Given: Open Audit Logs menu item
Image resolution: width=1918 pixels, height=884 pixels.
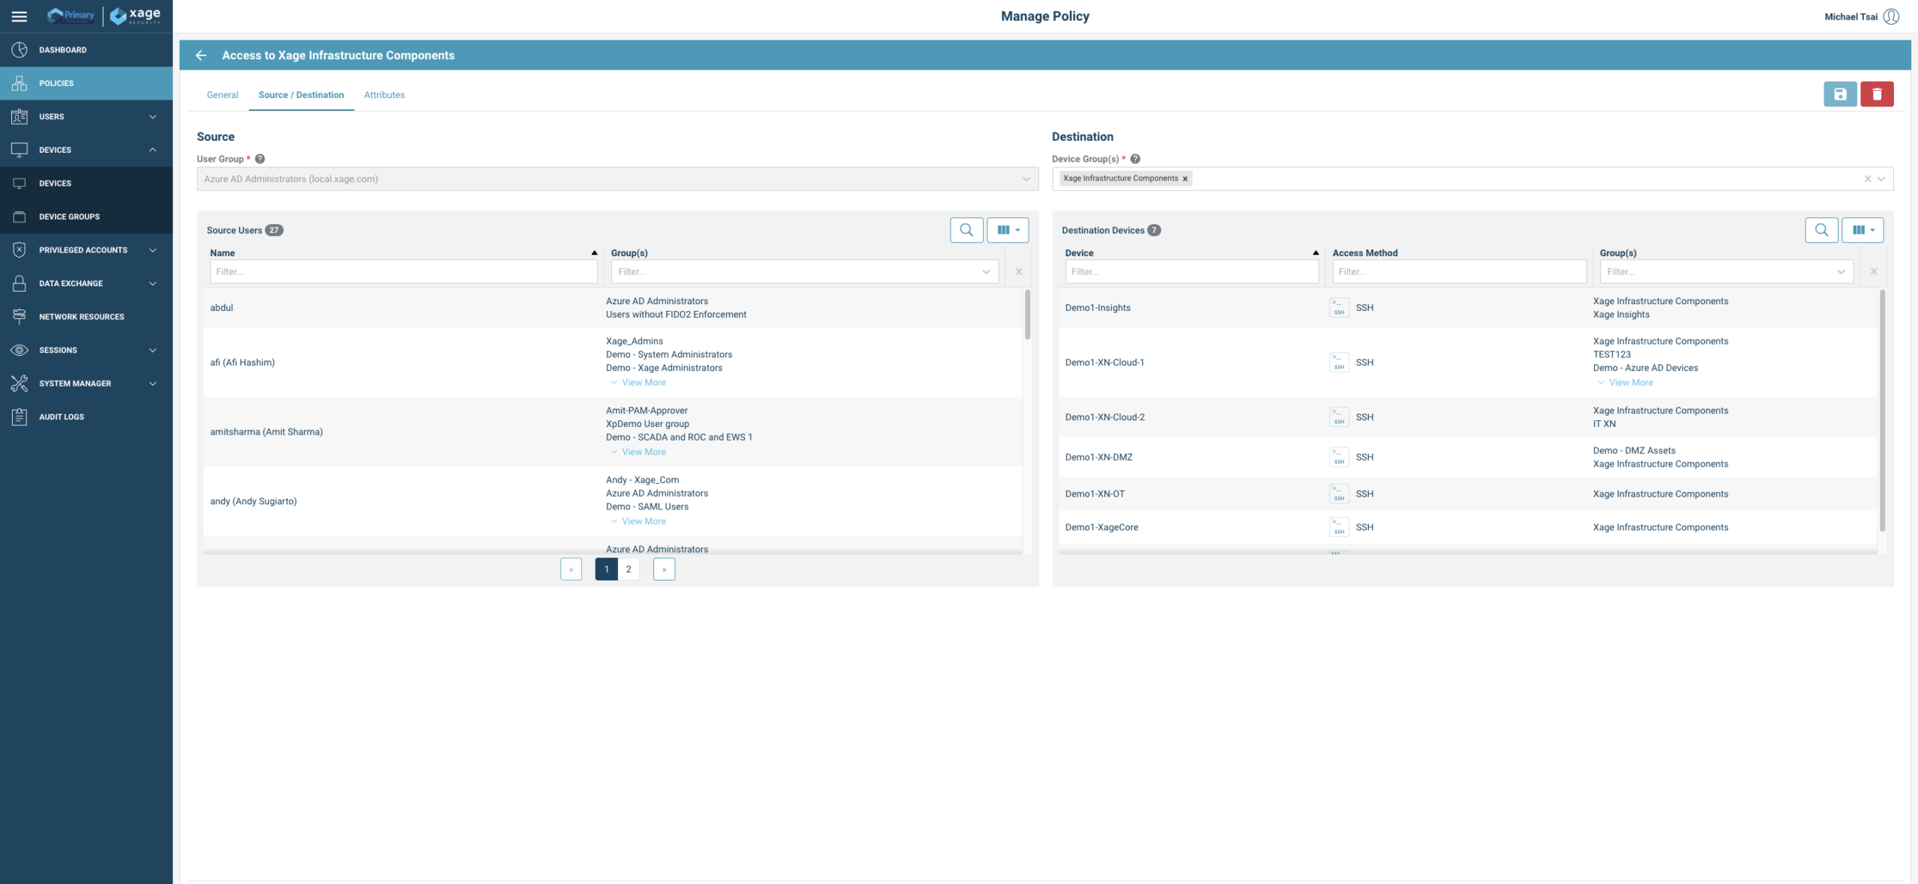Looking at the screenshot, I should pyautogui.click(x=86, y=417).
